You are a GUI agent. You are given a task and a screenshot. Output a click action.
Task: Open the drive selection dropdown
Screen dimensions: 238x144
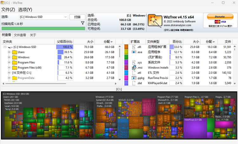pos(66,17)
